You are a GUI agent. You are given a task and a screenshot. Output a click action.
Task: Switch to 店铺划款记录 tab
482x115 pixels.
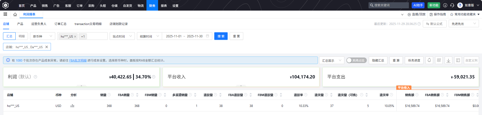118,24
